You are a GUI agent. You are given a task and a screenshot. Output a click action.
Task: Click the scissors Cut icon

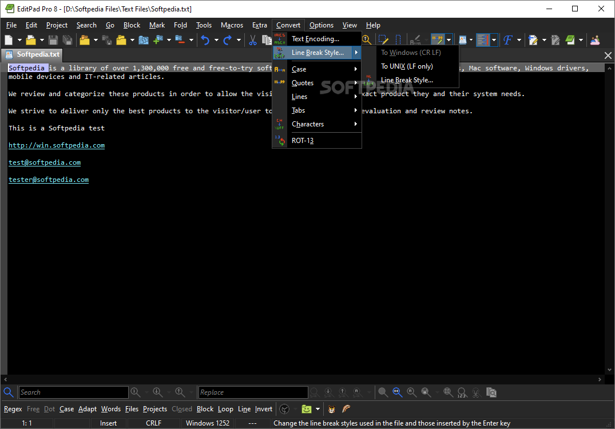point(253,40)
